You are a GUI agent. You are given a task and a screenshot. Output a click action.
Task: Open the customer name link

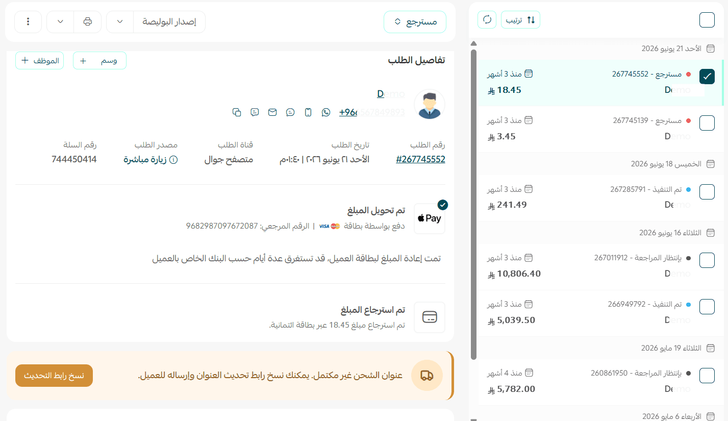coord(391,94)
